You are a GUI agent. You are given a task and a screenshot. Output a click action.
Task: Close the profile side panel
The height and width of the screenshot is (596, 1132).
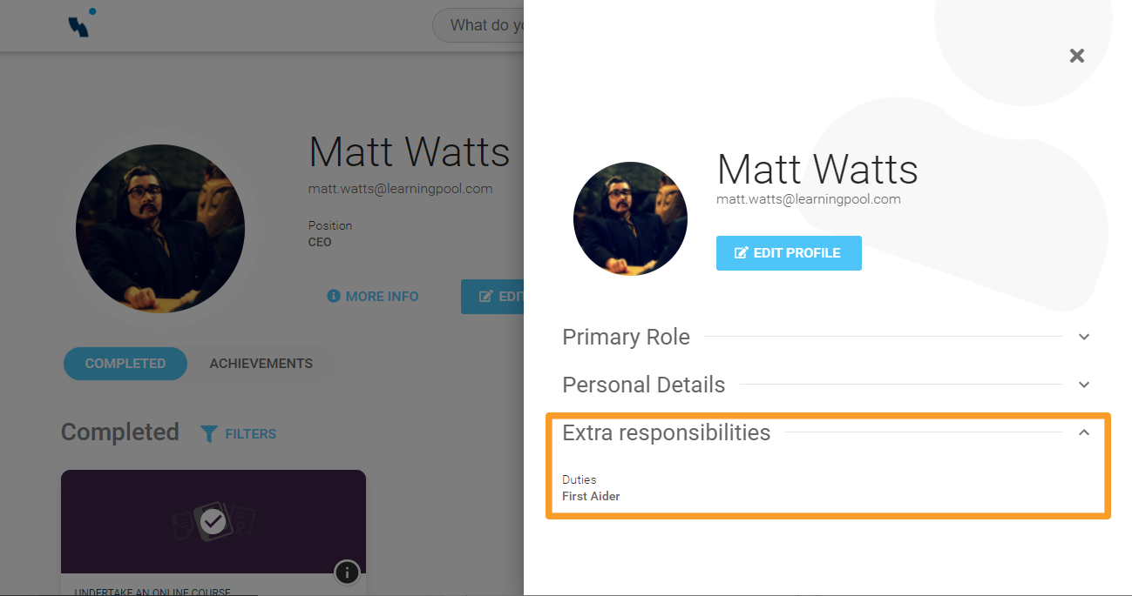tap(1077, 56)
